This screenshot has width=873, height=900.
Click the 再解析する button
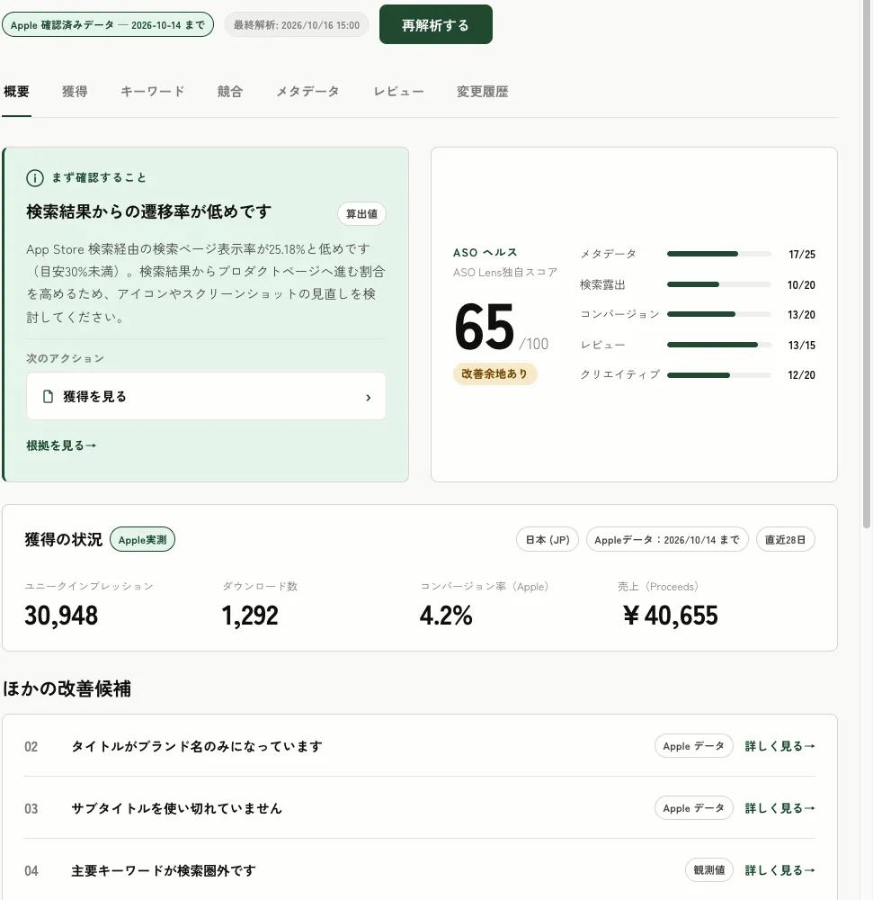[436, 24]
